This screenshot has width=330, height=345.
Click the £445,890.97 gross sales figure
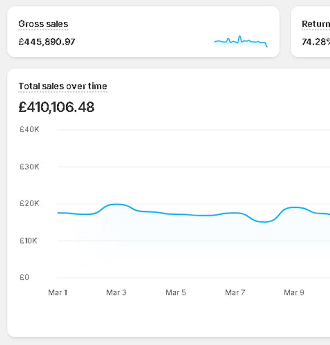(x=47, y=42)
